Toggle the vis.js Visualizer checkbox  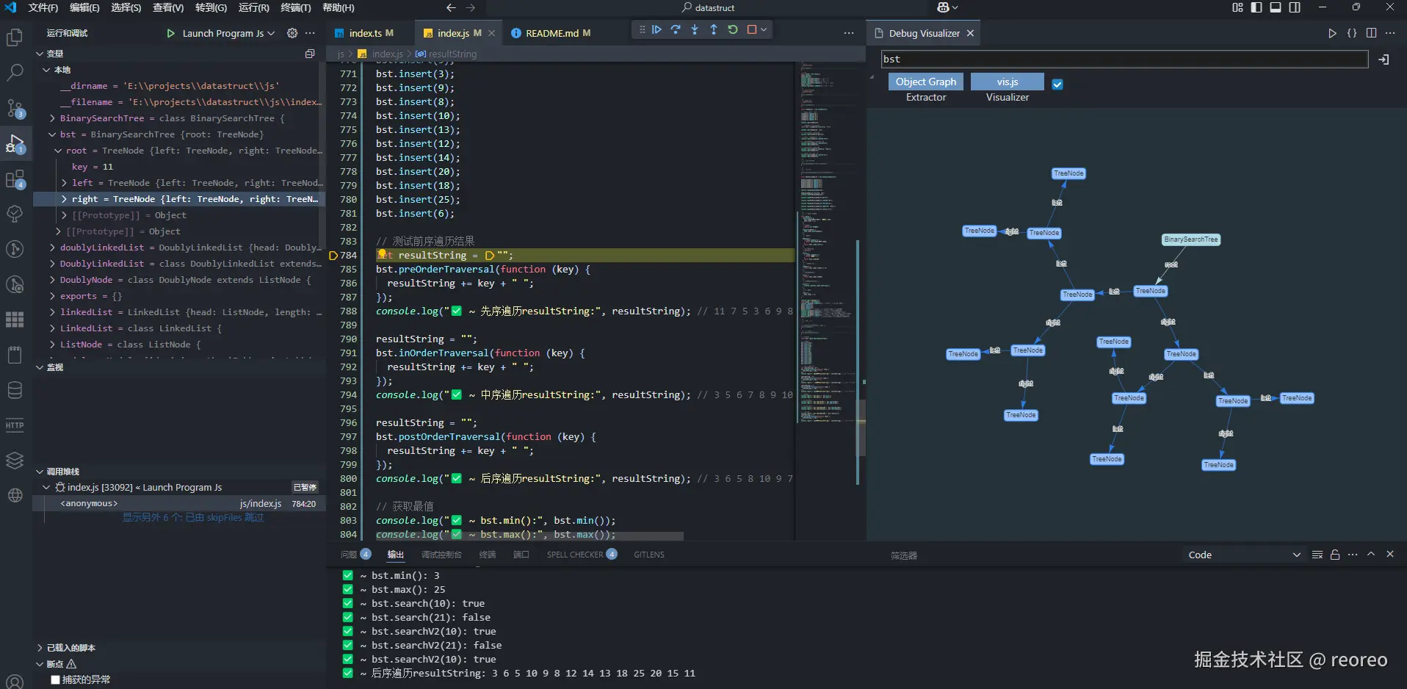tap(1057, 84)
